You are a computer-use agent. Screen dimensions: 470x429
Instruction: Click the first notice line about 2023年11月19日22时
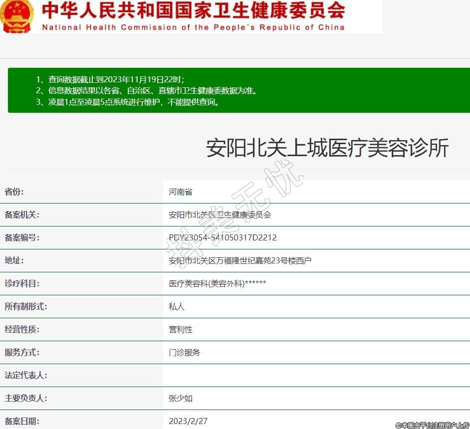click(x=110, y=80)
